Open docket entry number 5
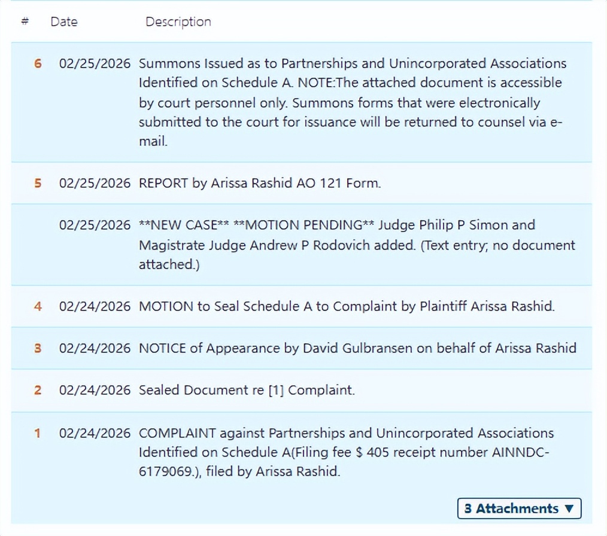This screenshot has width=607, height=536. point(38,183)
